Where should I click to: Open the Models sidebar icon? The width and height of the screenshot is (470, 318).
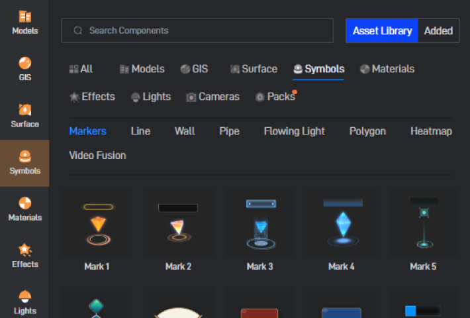(x=24, y=22)
